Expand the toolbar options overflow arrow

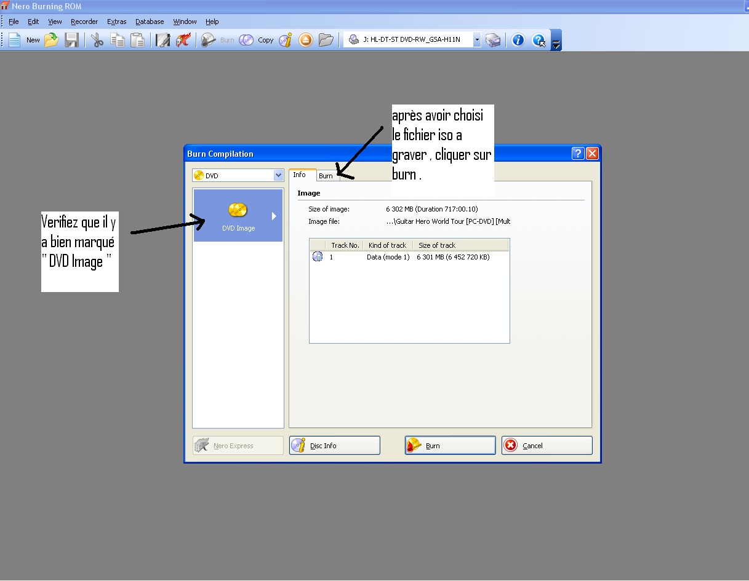click(x=556, y=43)
